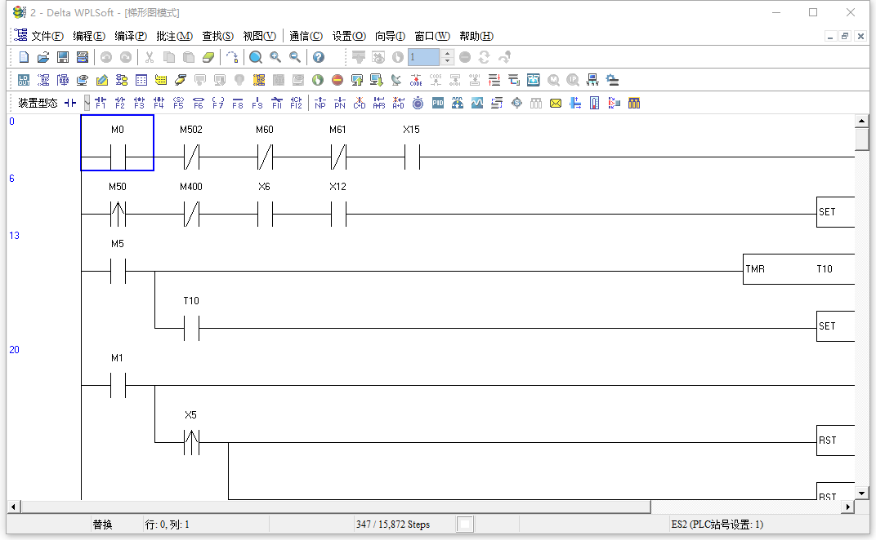
Task: Switch to instruction list LD OUT icon
Action: coord(24,80)
